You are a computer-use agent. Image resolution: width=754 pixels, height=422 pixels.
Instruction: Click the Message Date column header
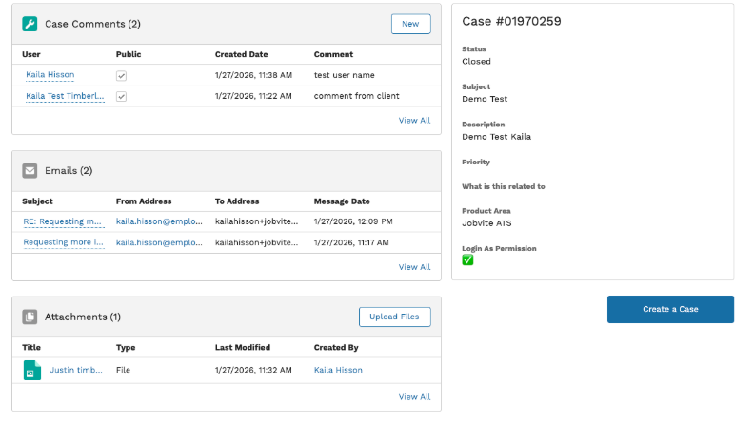point(342,201)
